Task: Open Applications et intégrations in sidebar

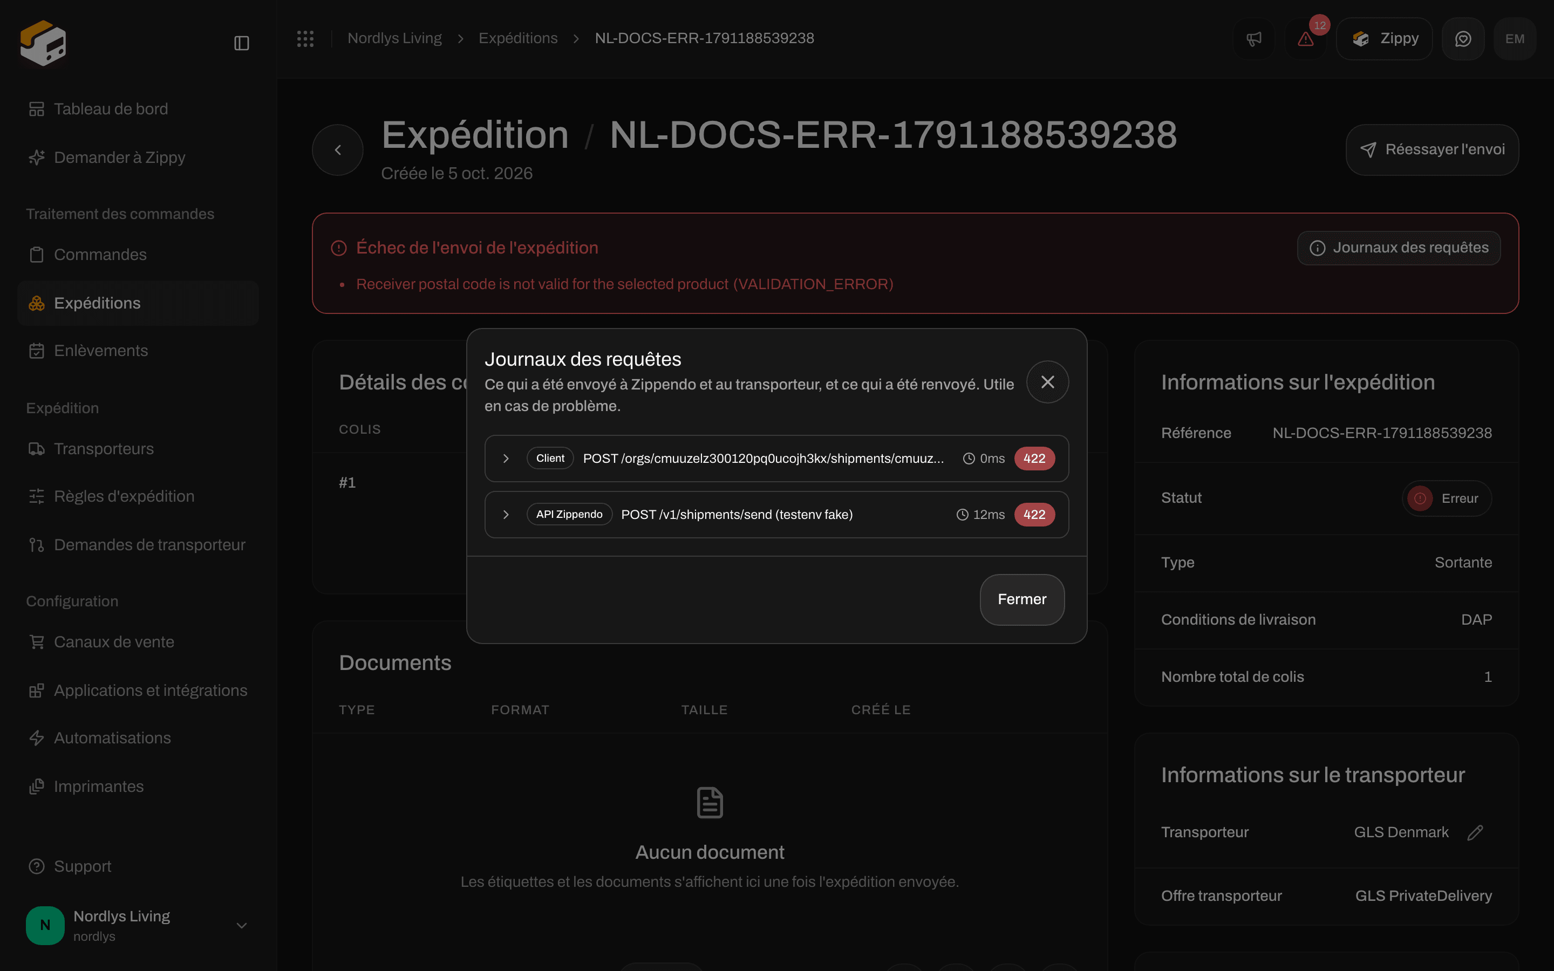Action: (x=138, y=690)
